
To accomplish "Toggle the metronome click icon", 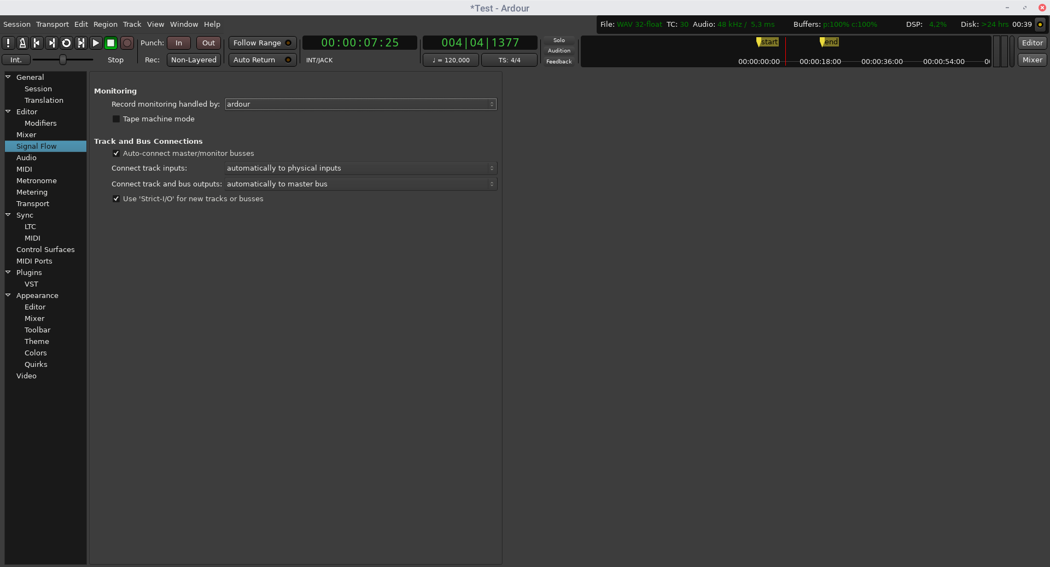I will point(22,43).
